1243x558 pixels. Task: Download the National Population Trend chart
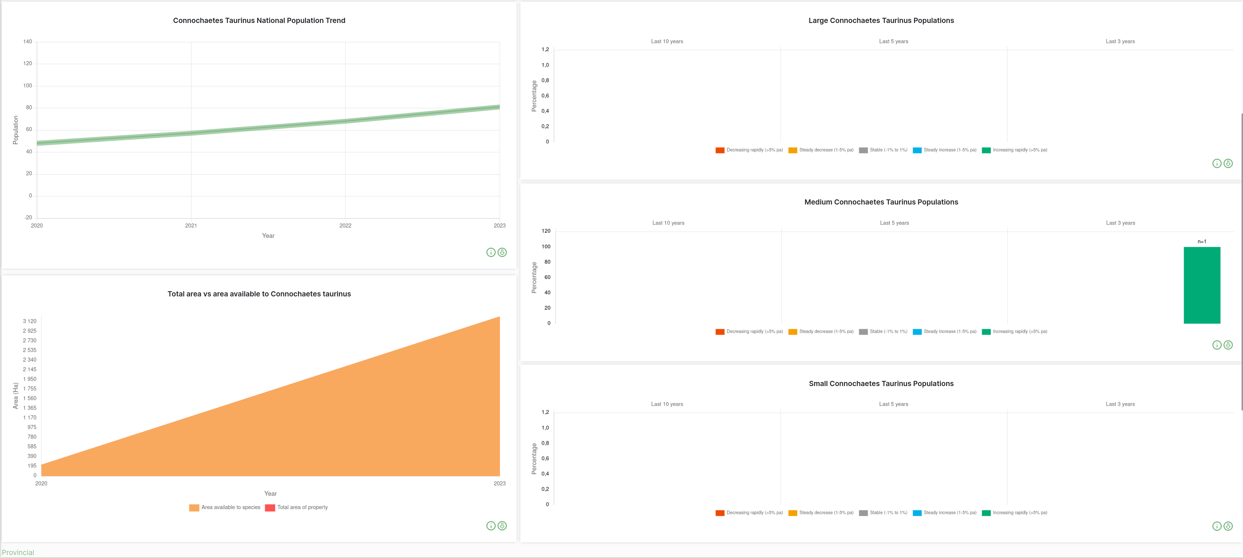click(502, 252)
